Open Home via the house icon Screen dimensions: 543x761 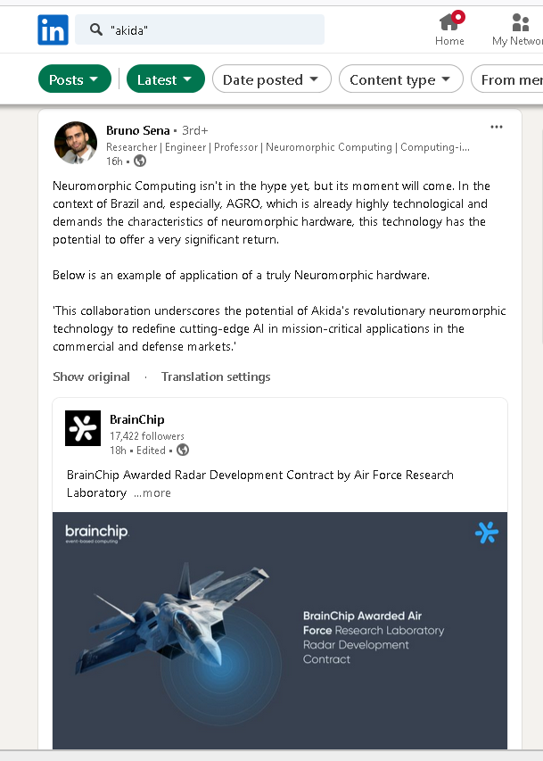point(449,23)
